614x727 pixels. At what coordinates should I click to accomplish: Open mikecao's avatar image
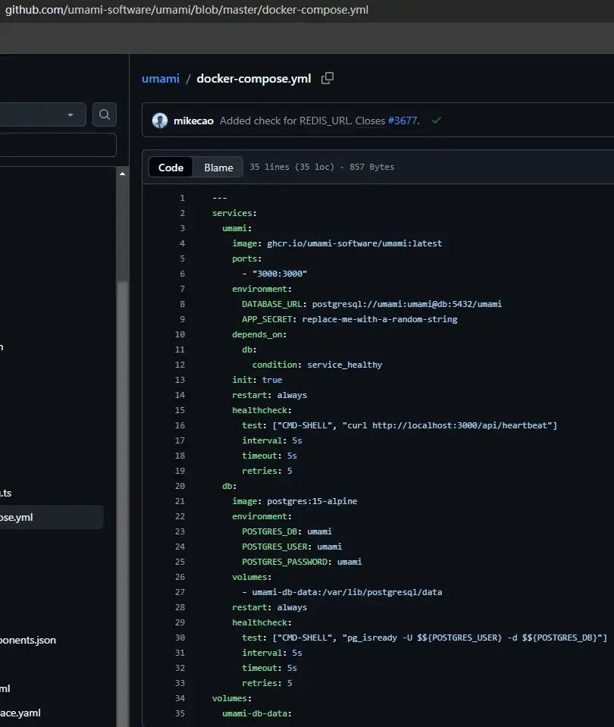coord(160,121)
